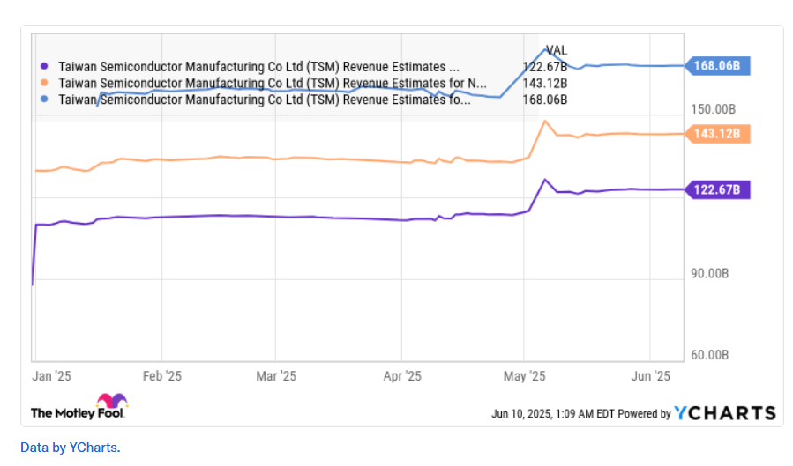Click the 90.00B y-axis label
The image size is (793, 466).
(x=710, y=273)
